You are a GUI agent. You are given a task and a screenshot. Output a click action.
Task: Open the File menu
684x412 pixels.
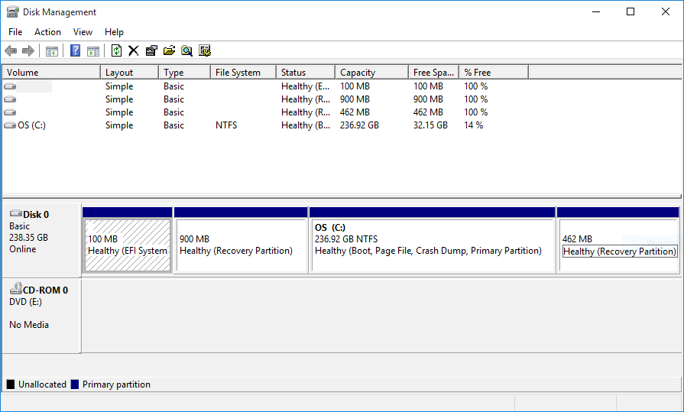coord(15,32)
